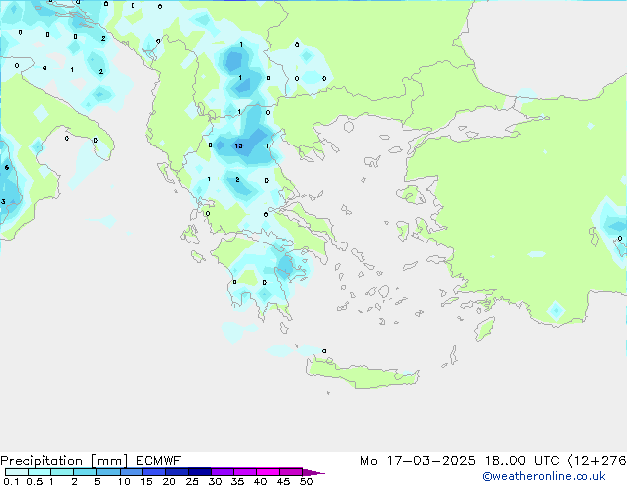Screen dimensions: 627x485
Task: Click the 30–35 mm purple legend swatch
Action: tap(223, 472)
